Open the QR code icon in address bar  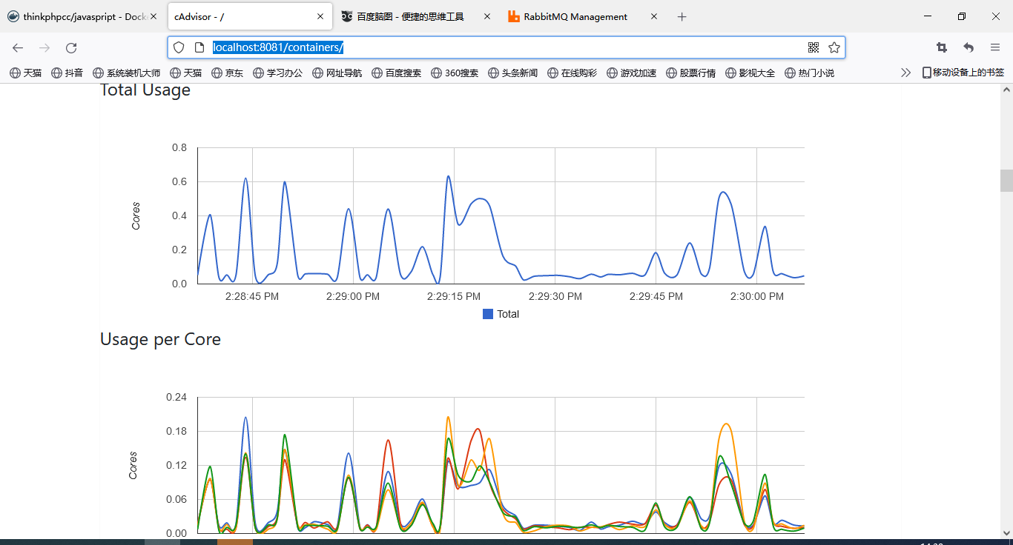pyautogui.click(x=814, y=47)
